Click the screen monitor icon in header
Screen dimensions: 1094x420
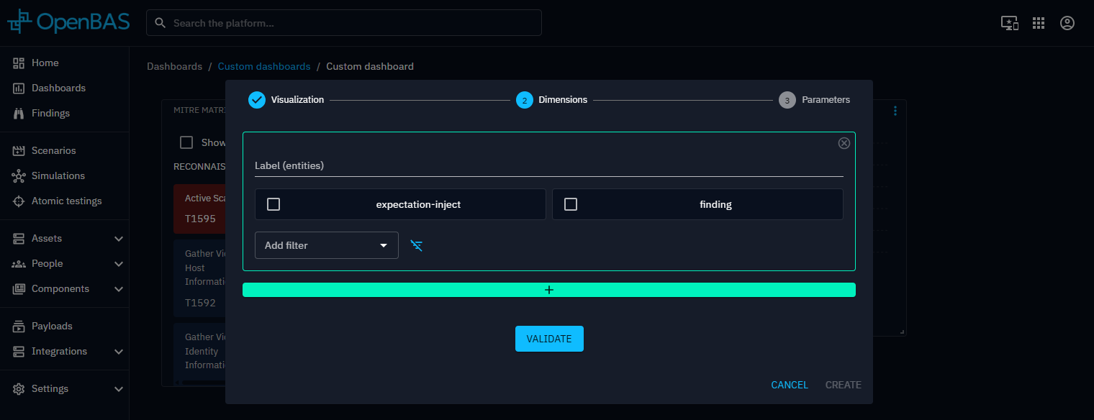[1009, 23]
